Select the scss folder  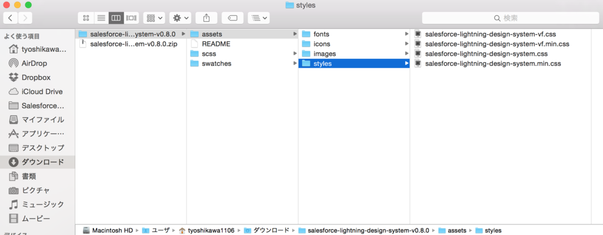(x=242, y=54)
